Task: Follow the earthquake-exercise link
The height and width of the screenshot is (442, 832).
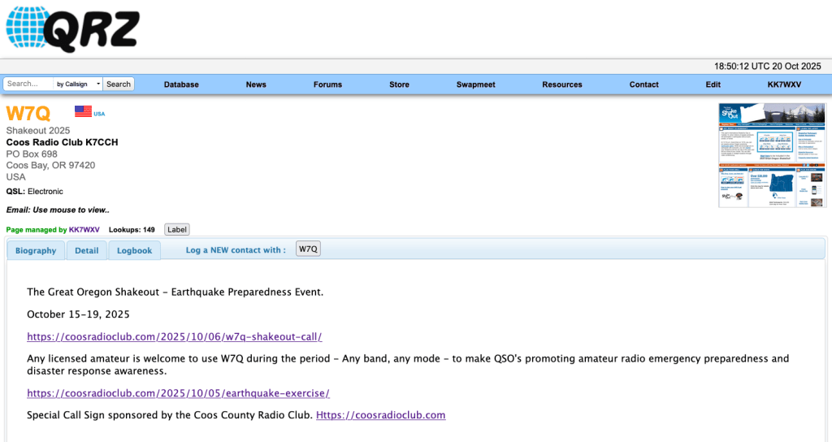Action: coord(178,393)
